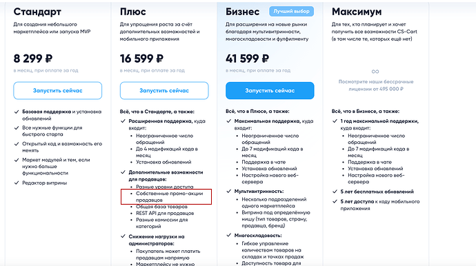Click checkmark beside Мультивитринность
Screen dimensions: 476x266
(x=229, y=192)
